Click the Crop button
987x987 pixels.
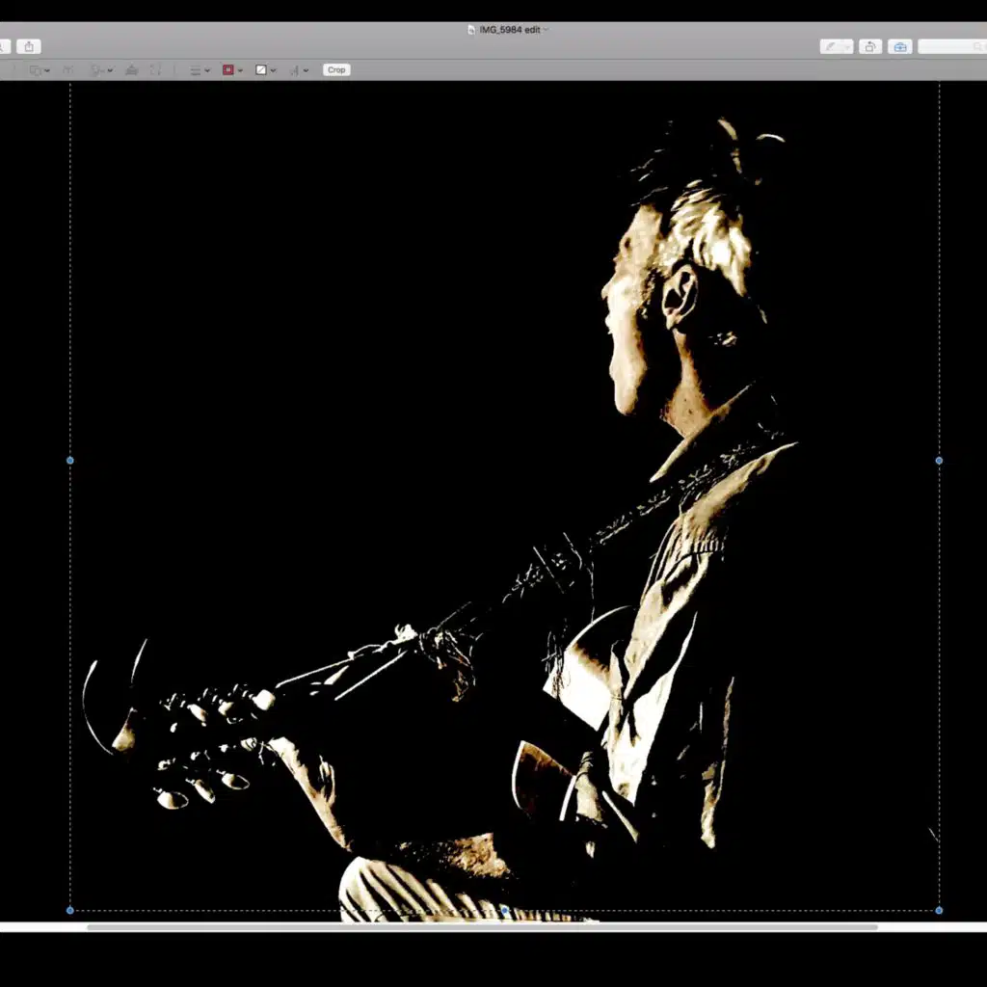[x=336, y=70]
